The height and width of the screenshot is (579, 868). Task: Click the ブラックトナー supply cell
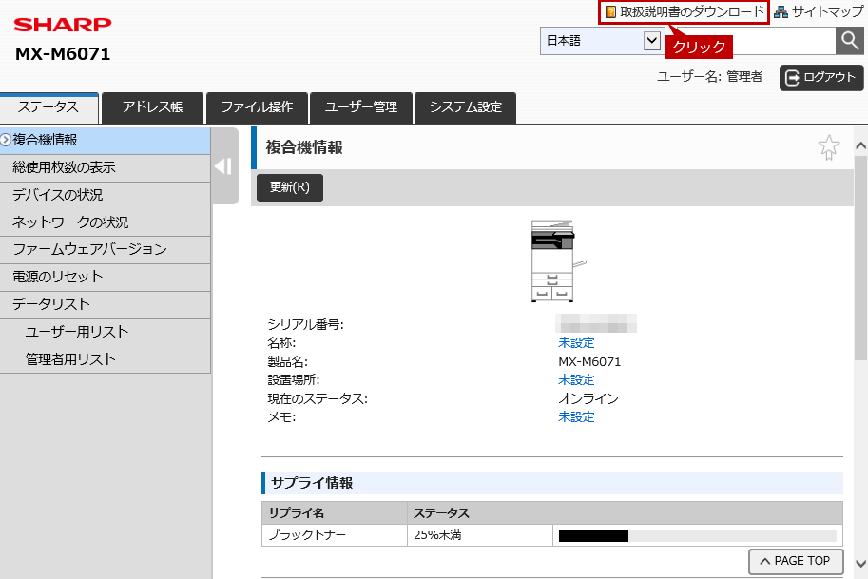pyautogui.click(x=335, y=535)
